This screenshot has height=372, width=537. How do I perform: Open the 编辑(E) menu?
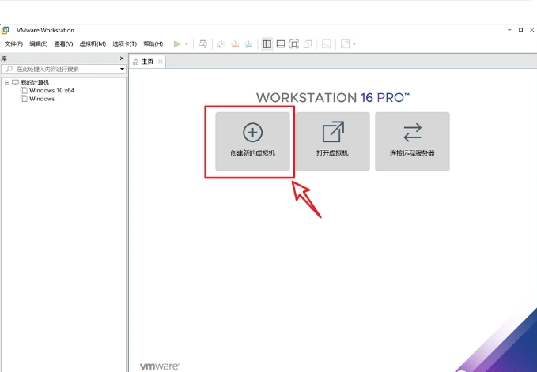tap(38, 44)
